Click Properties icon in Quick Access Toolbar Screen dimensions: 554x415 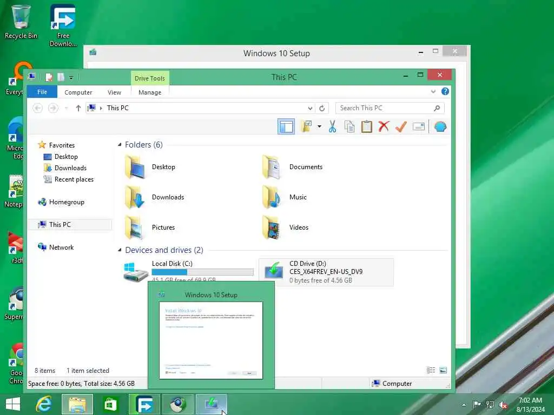(x=49, y=77)
